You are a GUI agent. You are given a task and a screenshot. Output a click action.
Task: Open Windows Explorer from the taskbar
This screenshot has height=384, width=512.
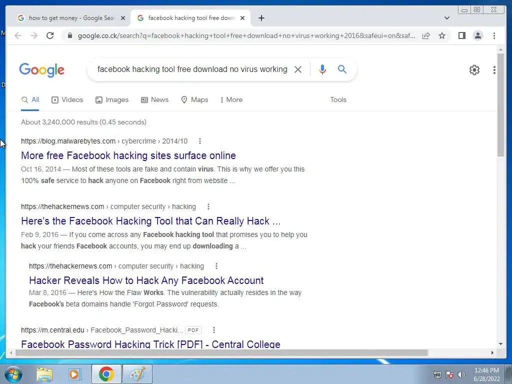point(44,374)
